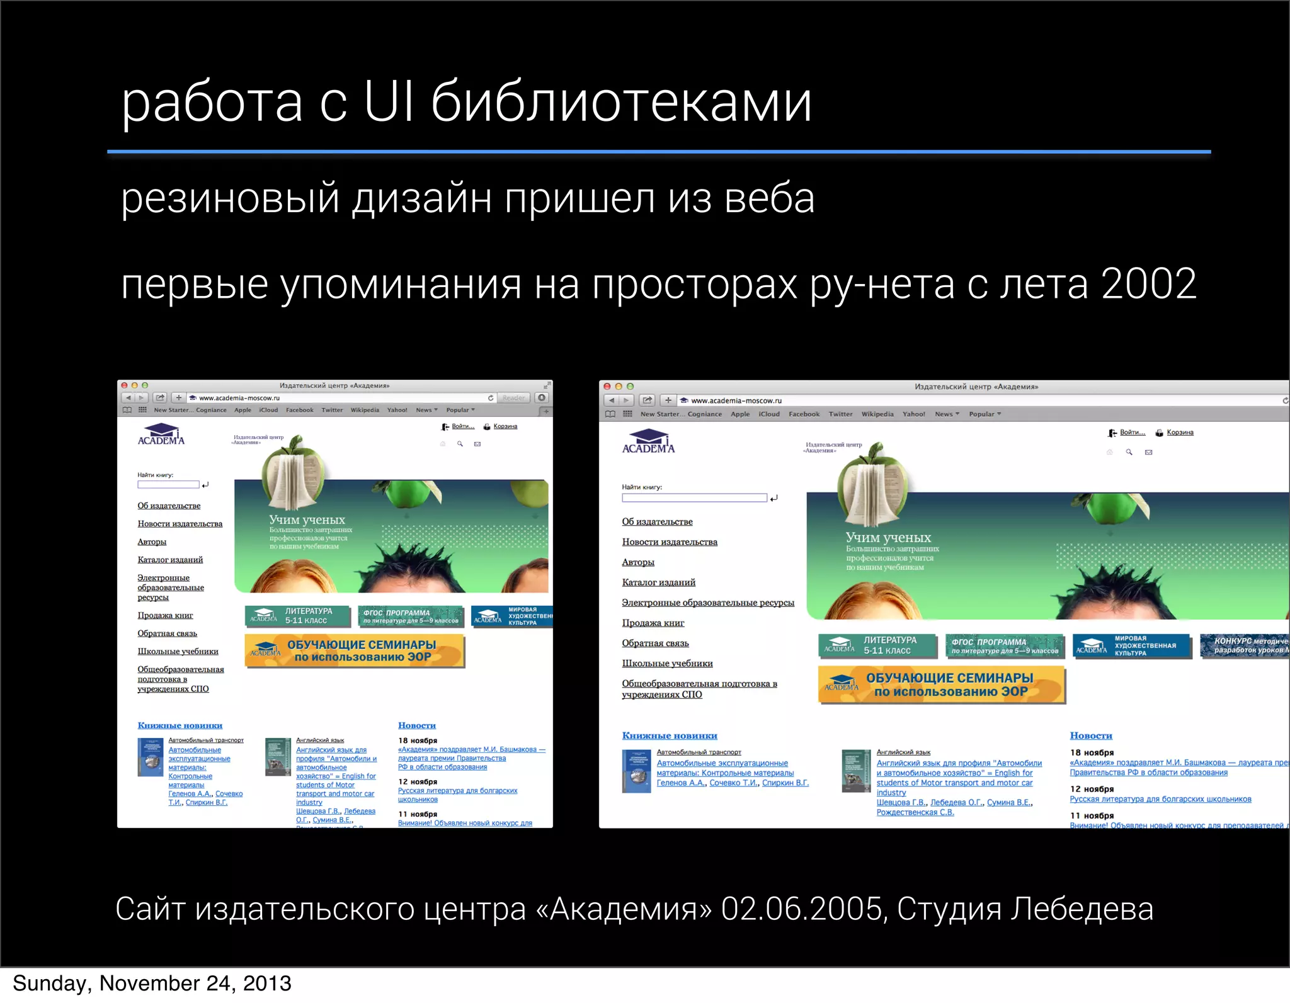Open Share button in left Safari window
The height and width of the screenshot is (1003, 1290).
pos(160,398)
